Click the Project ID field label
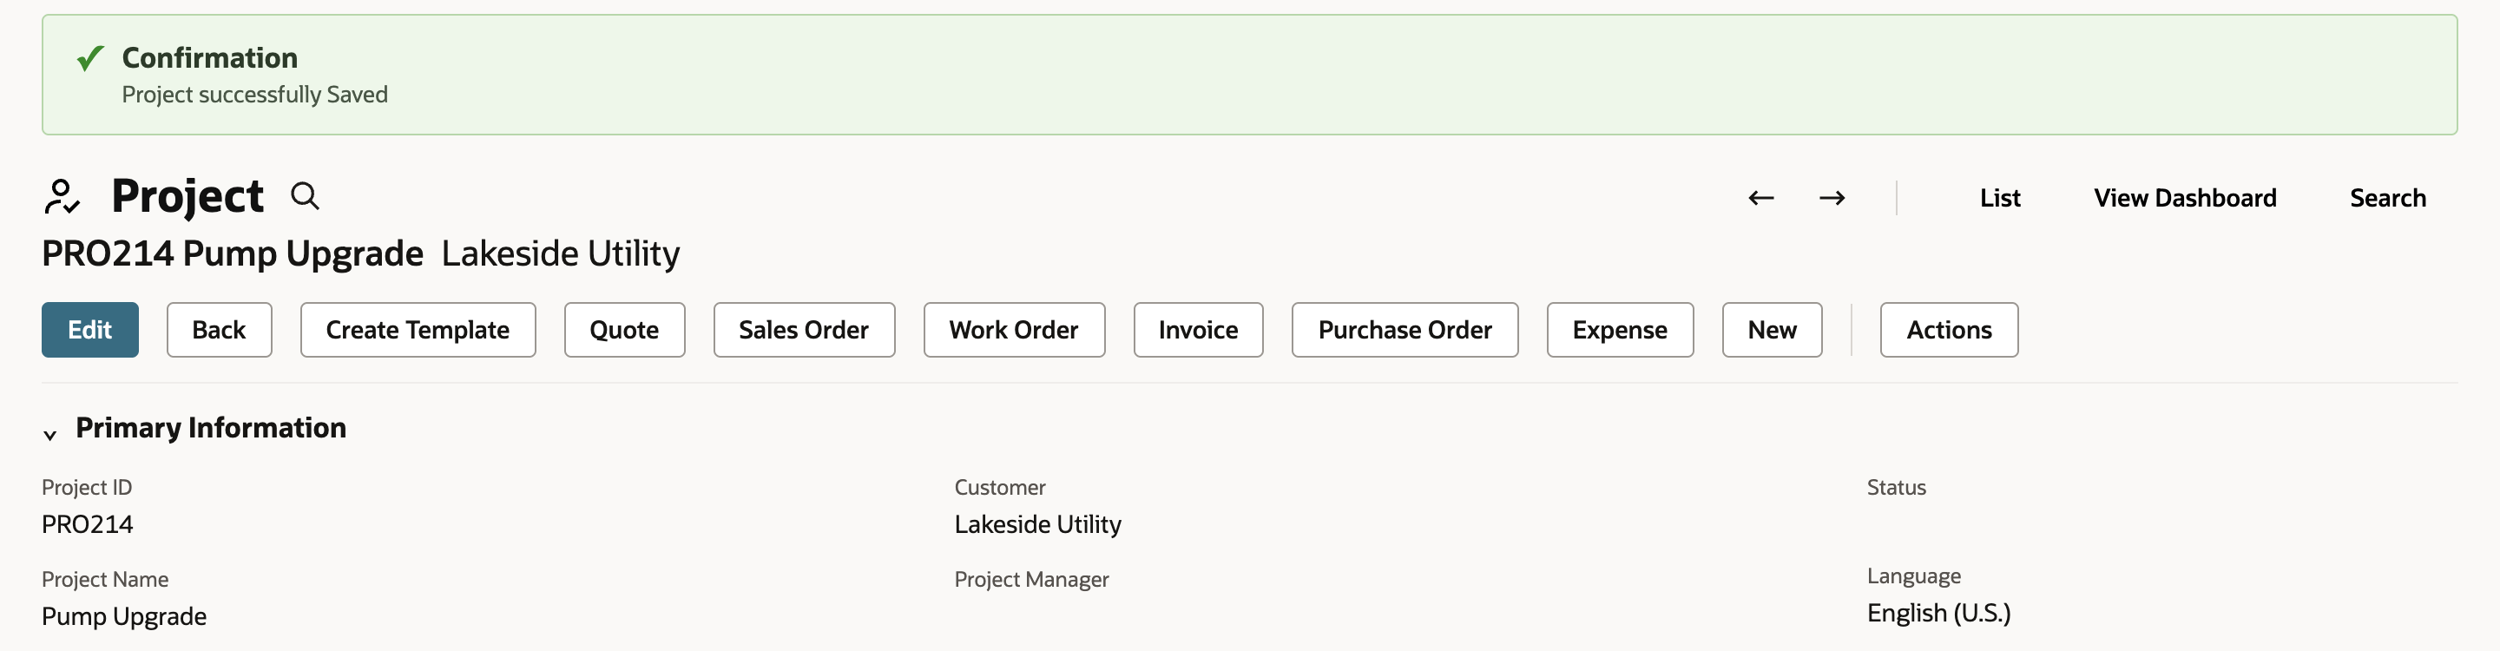 [x=87, y=487]
